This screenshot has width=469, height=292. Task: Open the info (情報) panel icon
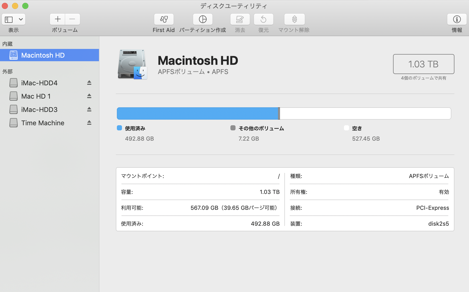[457, 19]
